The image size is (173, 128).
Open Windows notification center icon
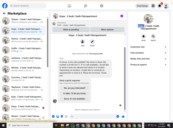tap(169, 125)
